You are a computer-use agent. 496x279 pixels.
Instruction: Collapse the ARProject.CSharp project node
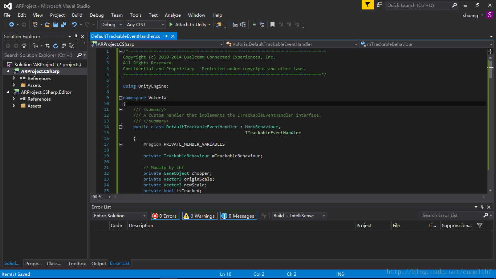coord(8,72)
